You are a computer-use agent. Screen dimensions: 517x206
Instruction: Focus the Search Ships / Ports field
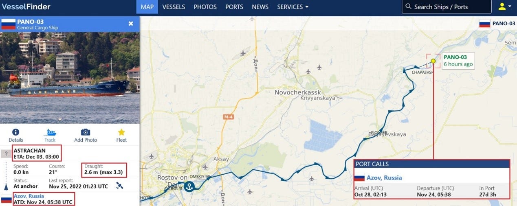(x=447, y=7)
